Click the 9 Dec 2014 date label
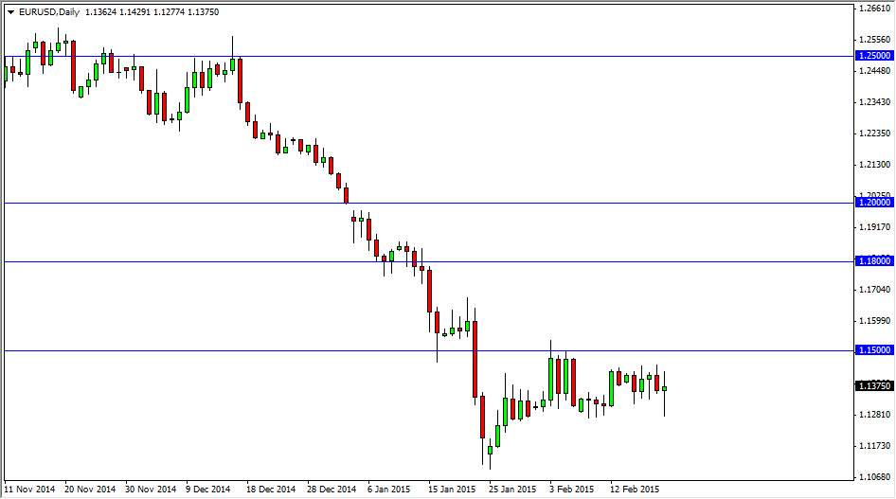896x499 pixels. coord(208,490)
